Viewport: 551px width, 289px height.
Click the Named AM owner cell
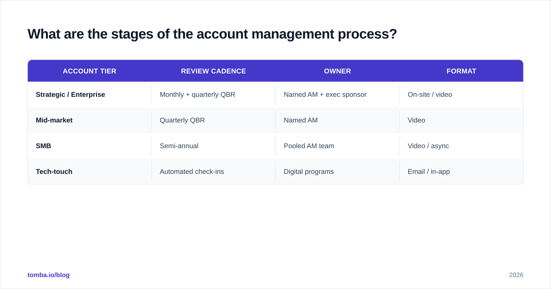click(337, 120)
